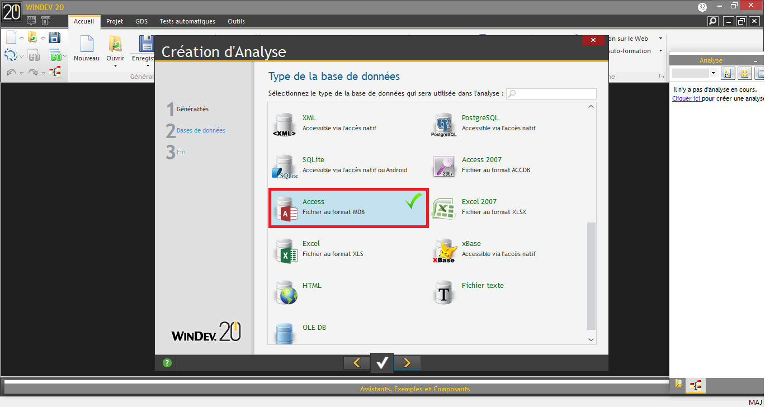
Task: Choose the xBase database type
Action: point(508,250)
